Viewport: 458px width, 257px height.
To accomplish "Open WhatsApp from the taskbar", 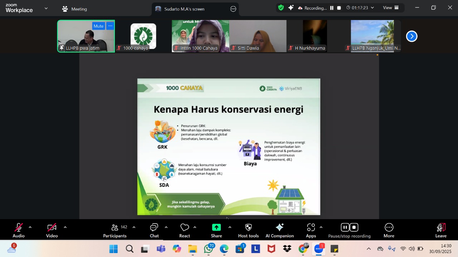I will tap(208, 249).
